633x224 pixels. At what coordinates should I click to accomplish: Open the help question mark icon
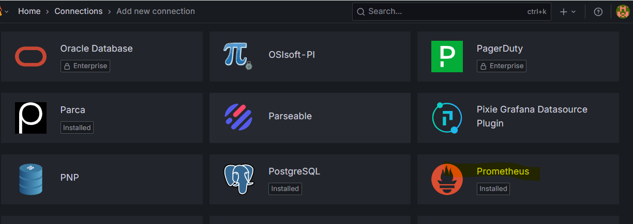coord(598,12)
